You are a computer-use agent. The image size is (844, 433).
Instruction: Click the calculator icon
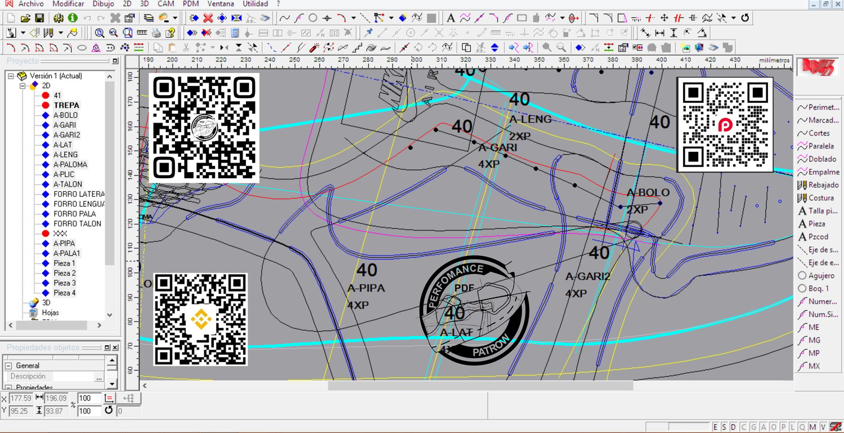tap(235, 33)
